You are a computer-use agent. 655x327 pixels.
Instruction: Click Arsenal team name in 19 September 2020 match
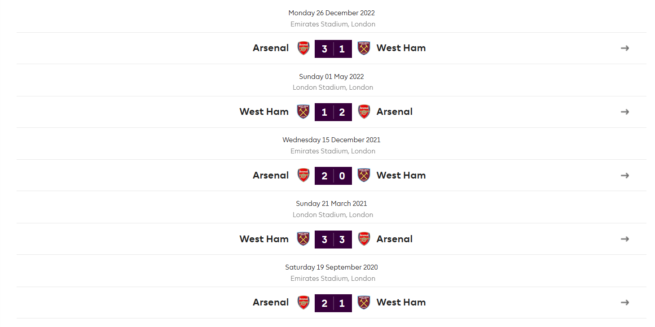(271, 302)
